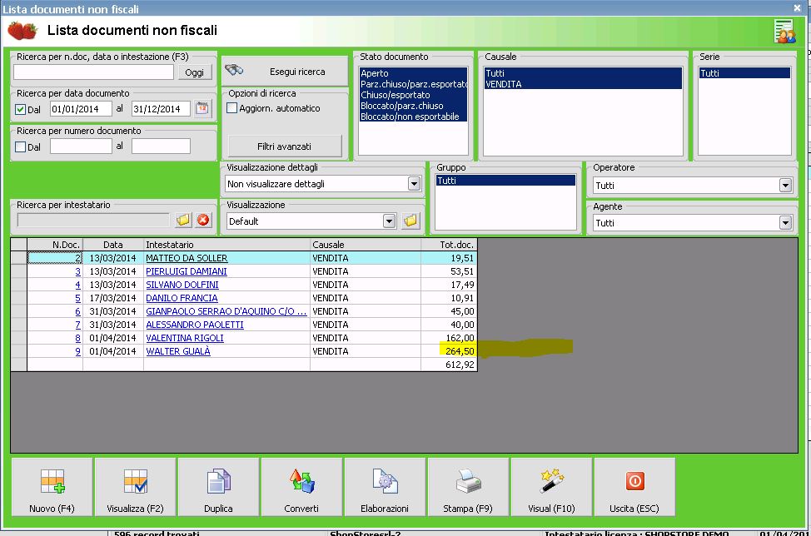The height and width of the screenshot is (536, 811).
Task: Click the report icon in header corner
Action: pos(784,31)
